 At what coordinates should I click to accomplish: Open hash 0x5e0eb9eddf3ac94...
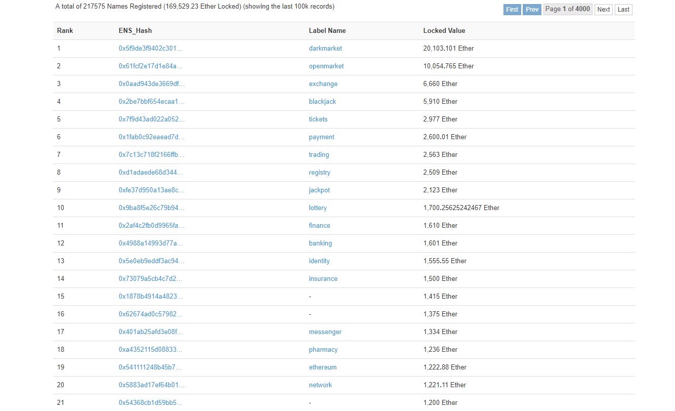151,261
